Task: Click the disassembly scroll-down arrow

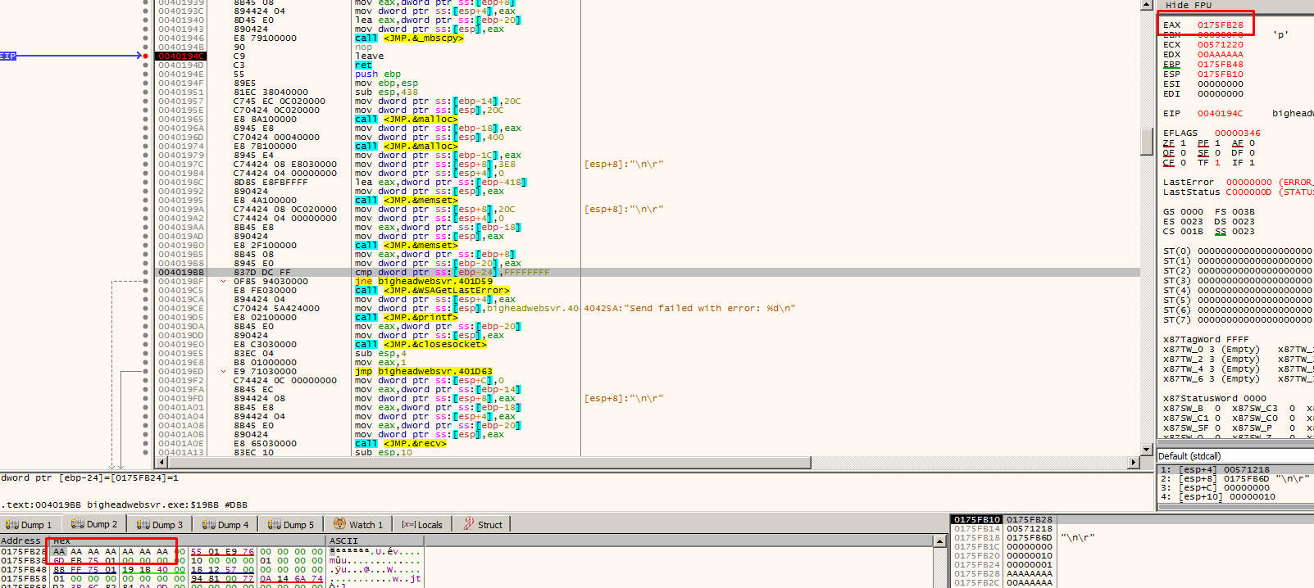Action: click(1147, 449)
